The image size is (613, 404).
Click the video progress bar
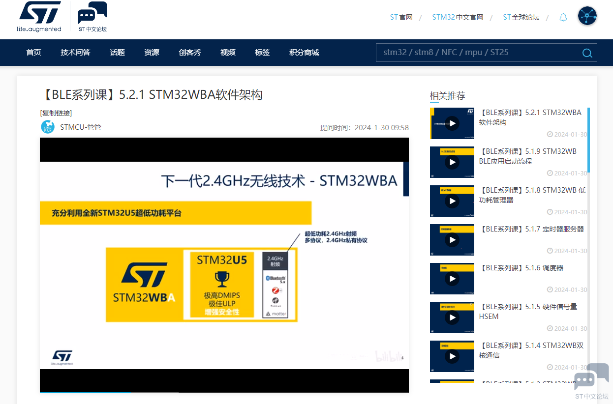coord(224,392)
